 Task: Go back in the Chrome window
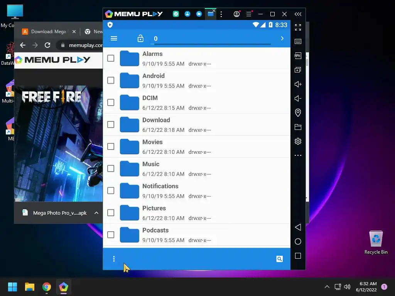[23, 45]
